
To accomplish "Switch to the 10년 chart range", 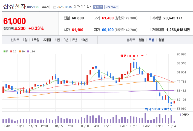I will coord(84,40).
